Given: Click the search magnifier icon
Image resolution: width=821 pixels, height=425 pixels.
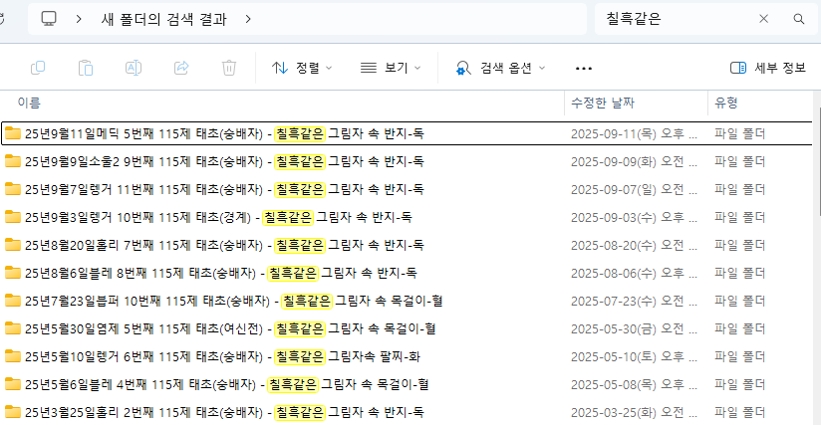Looking at the screenshot, I should click(798, 19).
